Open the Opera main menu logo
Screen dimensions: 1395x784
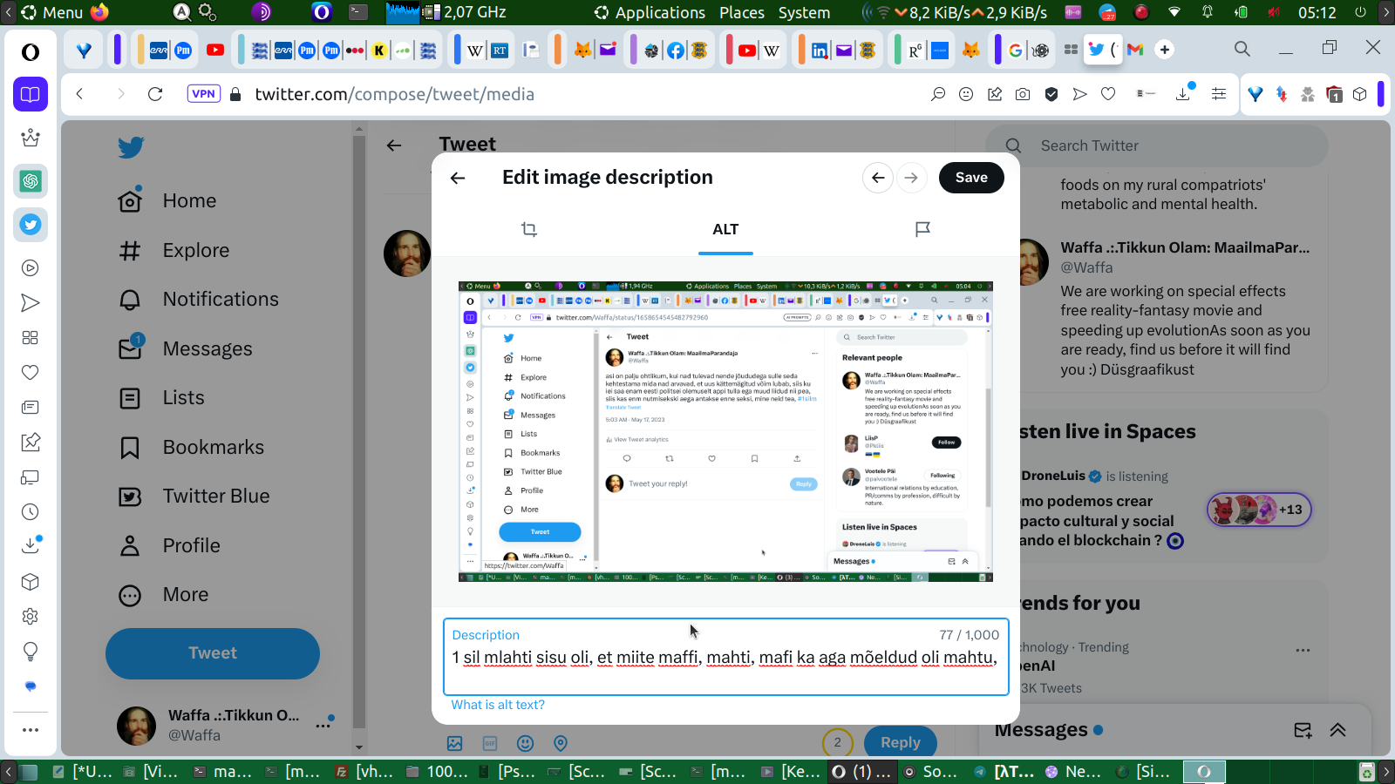click(31, 52)
